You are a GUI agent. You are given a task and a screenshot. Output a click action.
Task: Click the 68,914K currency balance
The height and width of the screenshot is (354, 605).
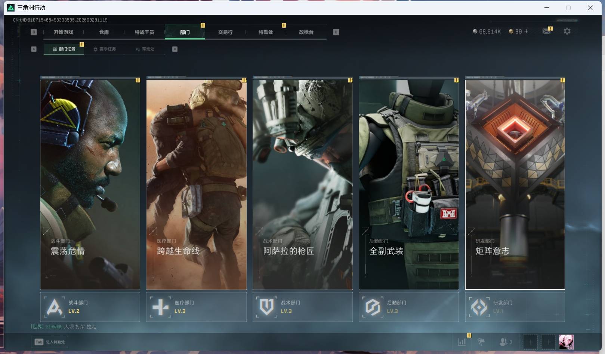pyautogui.click(x=490, y=31)
